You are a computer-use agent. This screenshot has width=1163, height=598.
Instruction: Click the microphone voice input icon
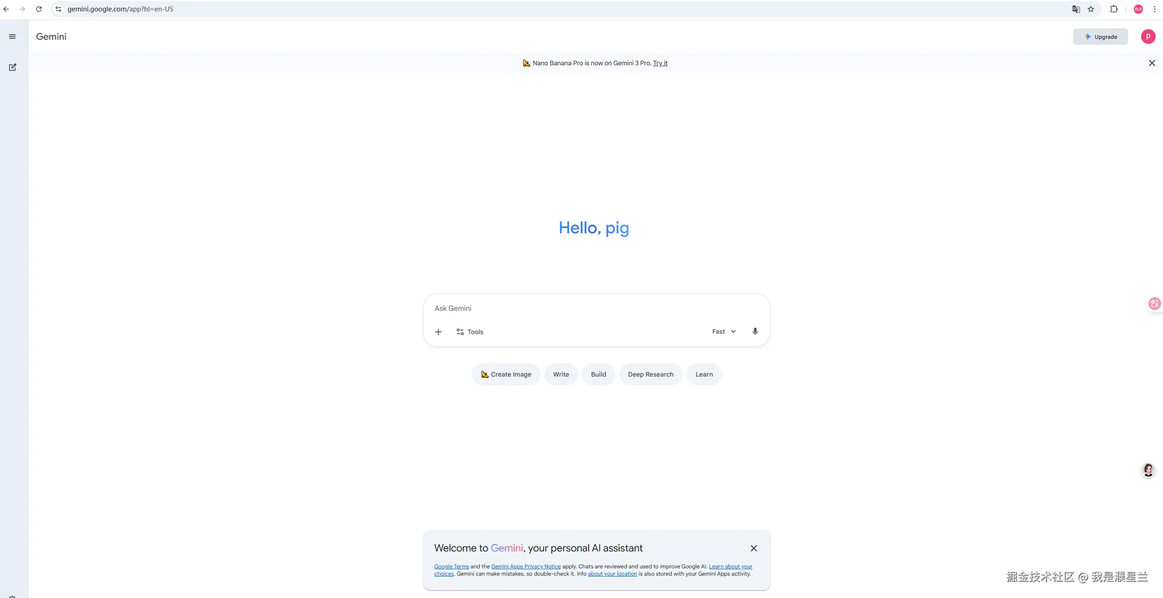point(755,331)
